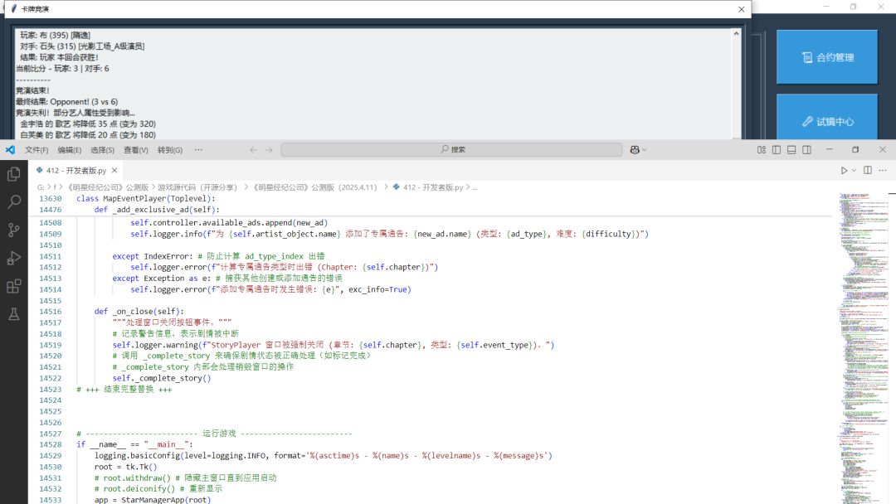Toggle the bottom panel visibility
Screen dimensions: 896x504
(791, 150)
